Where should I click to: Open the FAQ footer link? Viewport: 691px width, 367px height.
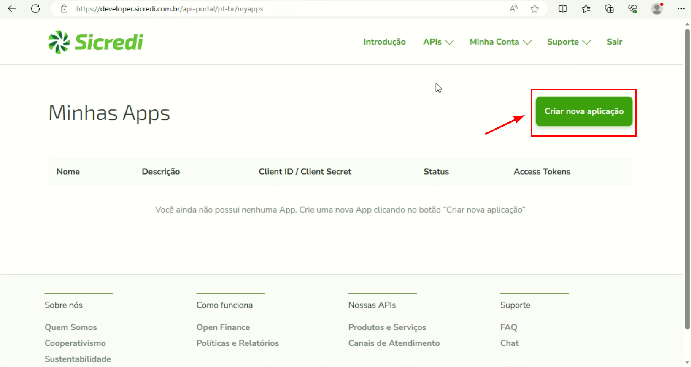pyautogui.click(x=508, y=327)
